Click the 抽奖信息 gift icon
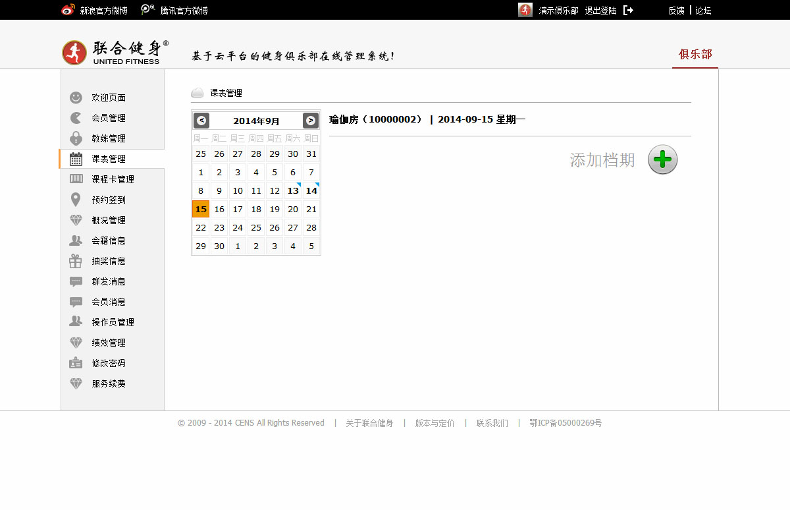 76,261
